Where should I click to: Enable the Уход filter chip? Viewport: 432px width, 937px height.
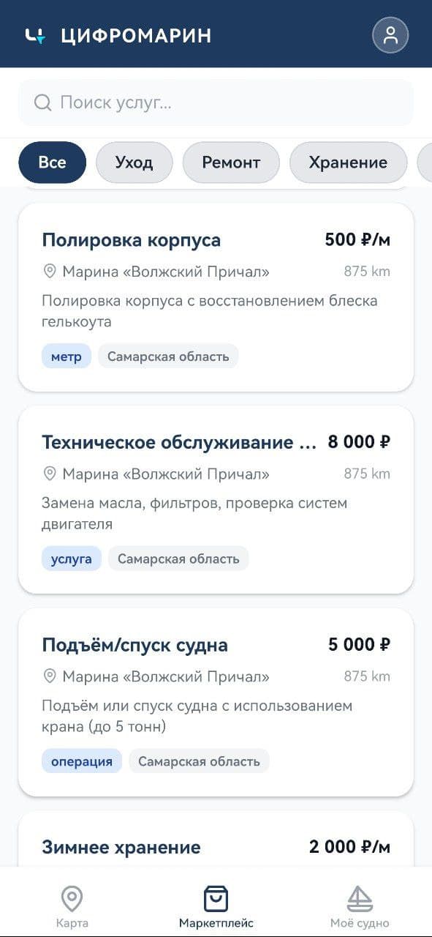(x=134, y=163)
